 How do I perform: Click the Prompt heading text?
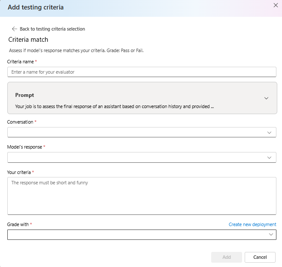24,95
